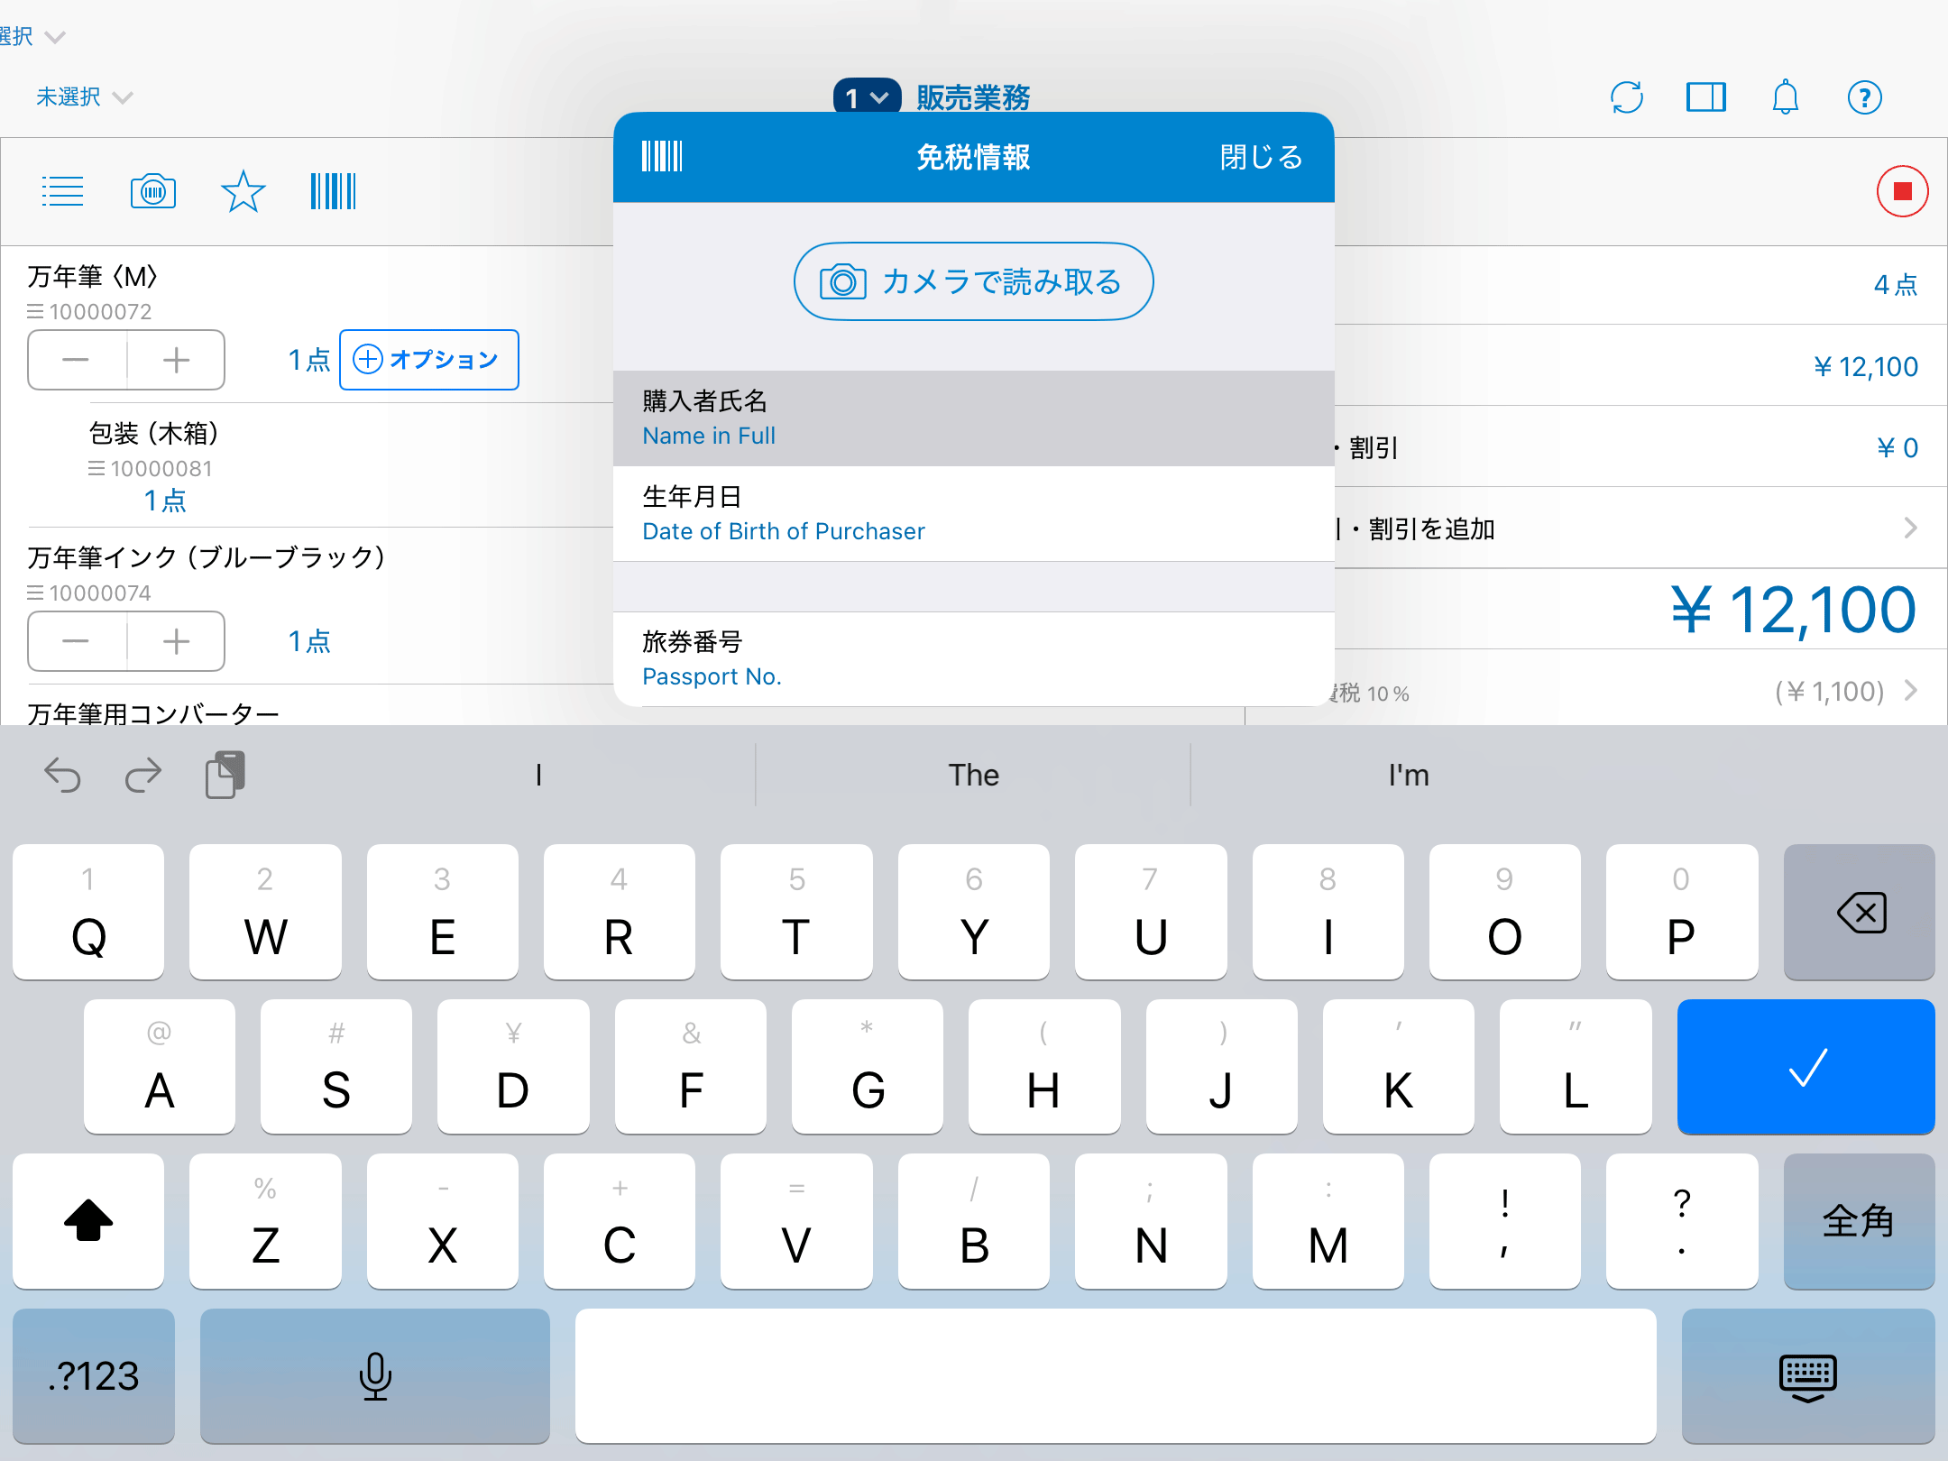
Task: Open the camera barcode scanner icon
Action: click(153, 191)
